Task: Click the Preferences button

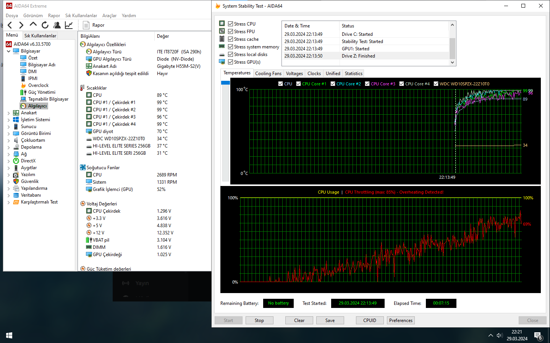Action: point(401,321)
